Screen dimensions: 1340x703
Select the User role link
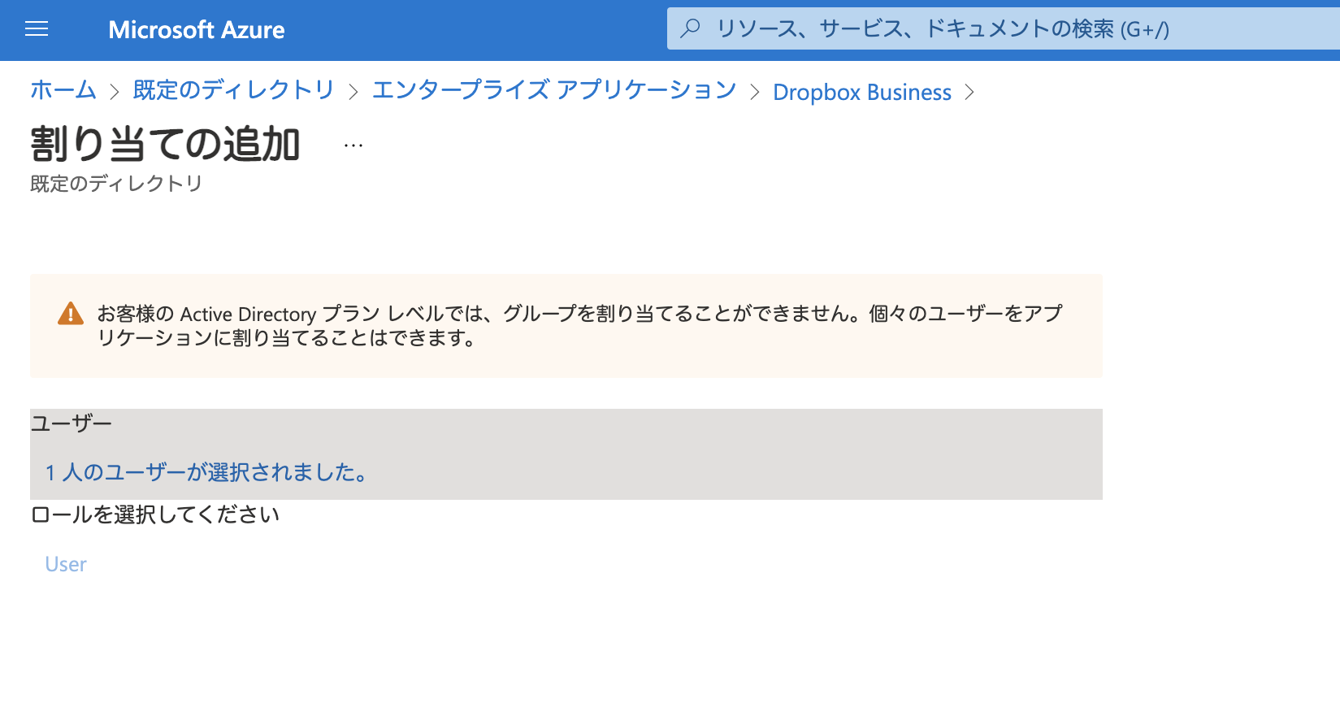[x=66, y=564]
